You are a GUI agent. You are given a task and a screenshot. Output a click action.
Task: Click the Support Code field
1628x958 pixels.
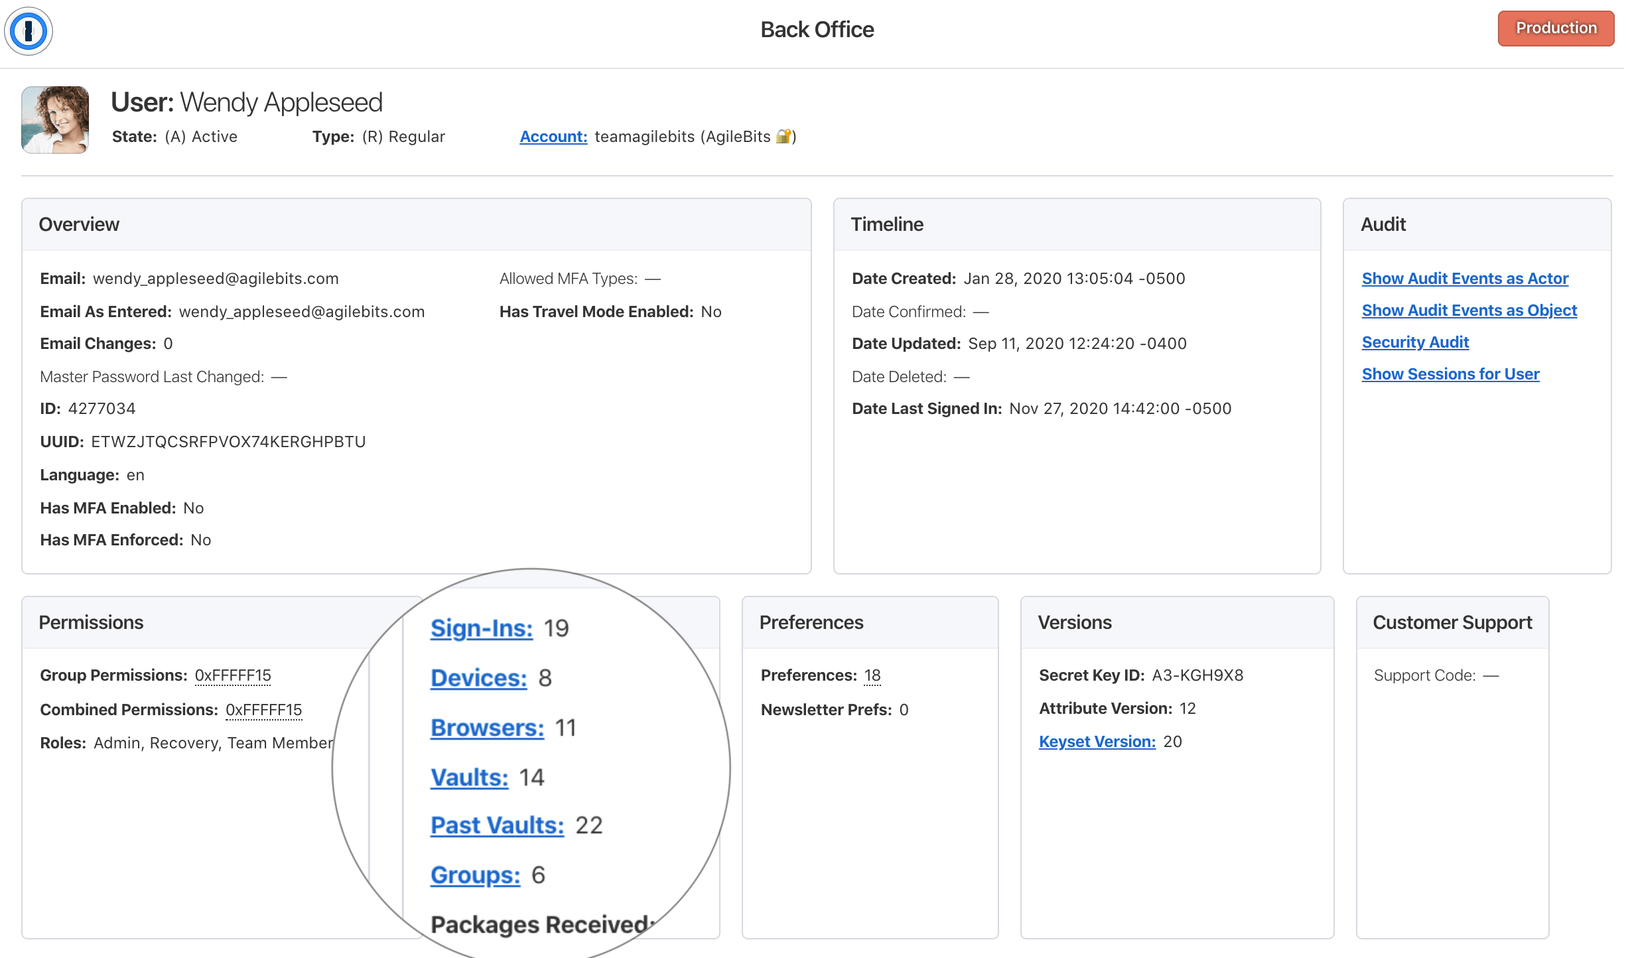[x=1436, y=675]
